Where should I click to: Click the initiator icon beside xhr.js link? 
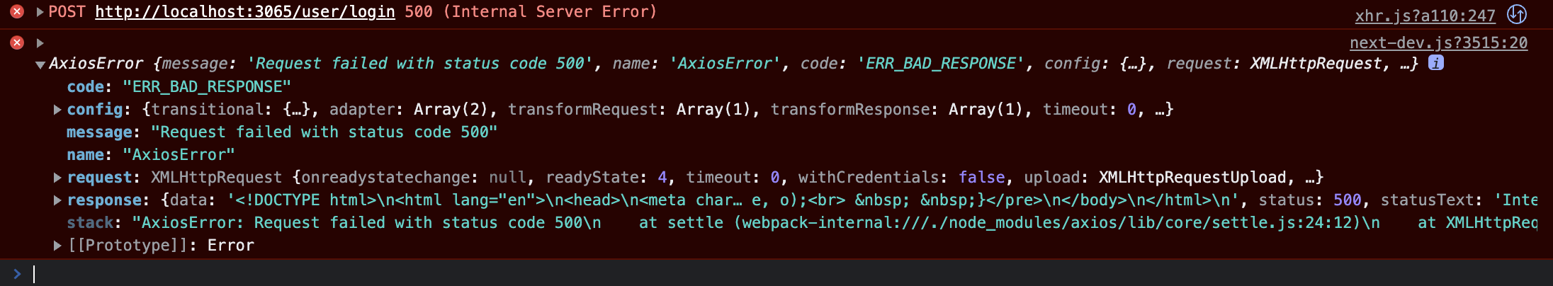point(1517,14)
